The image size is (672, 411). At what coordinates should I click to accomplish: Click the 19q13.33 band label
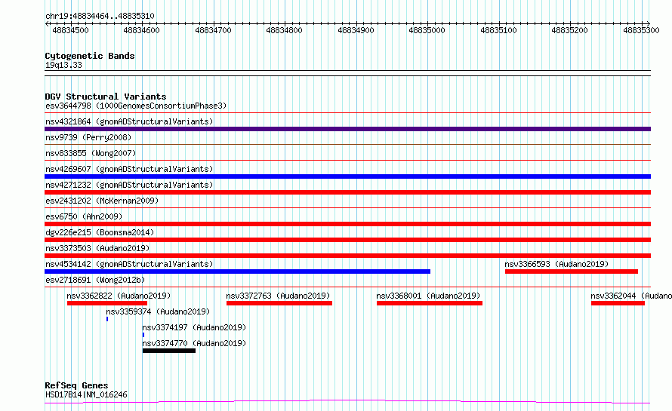tap(63, 65)
